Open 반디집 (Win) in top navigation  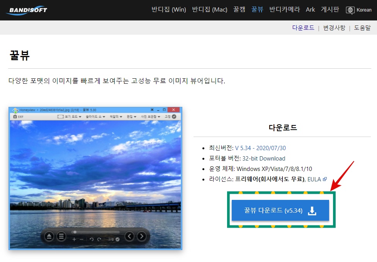pos(169,10)
